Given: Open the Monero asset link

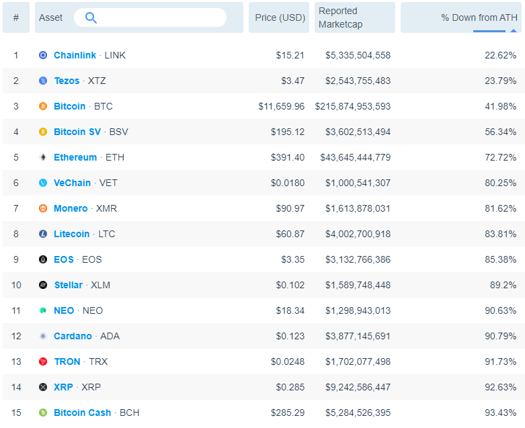Looking at the screenshot, I should click(71, 208).
